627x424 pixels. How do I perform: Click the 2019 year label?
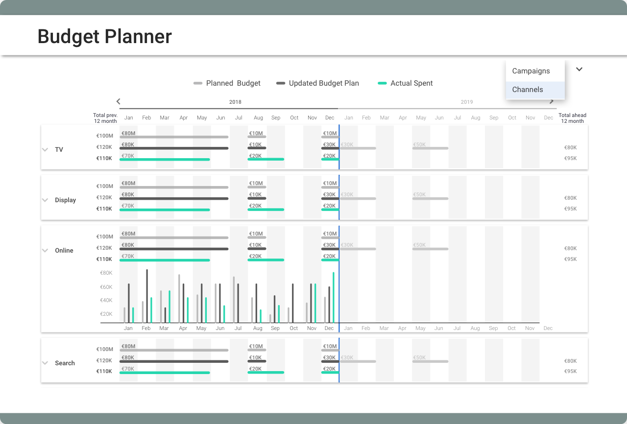466,102
